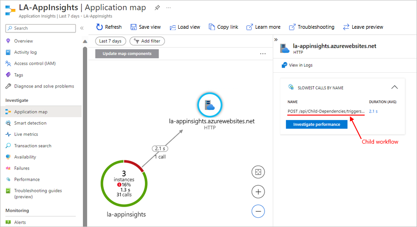Open Troubleshooting external link icon

[292, 27]
